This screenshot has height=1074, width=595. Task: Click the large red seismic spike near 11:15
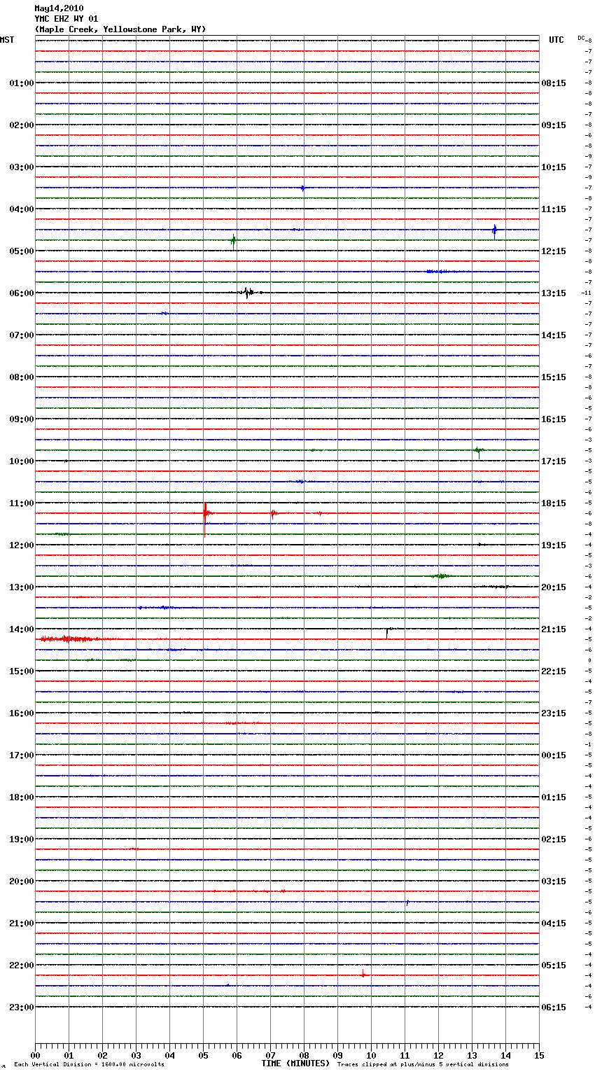click(x=204, y=518)
